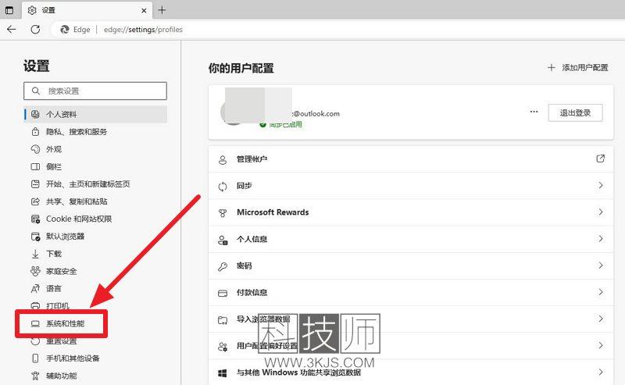Click 添加用户配置 to add profile
Viewport: 625px width, 385px height.
pos(578,68)
